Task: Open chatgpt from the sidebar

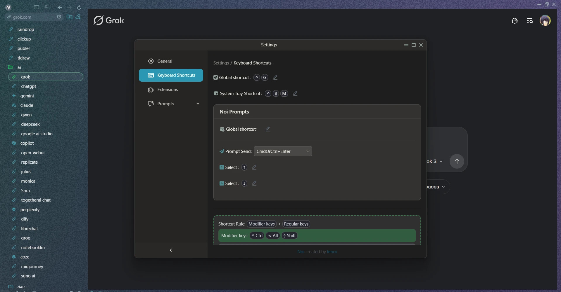Action: (x=28, y=86)
